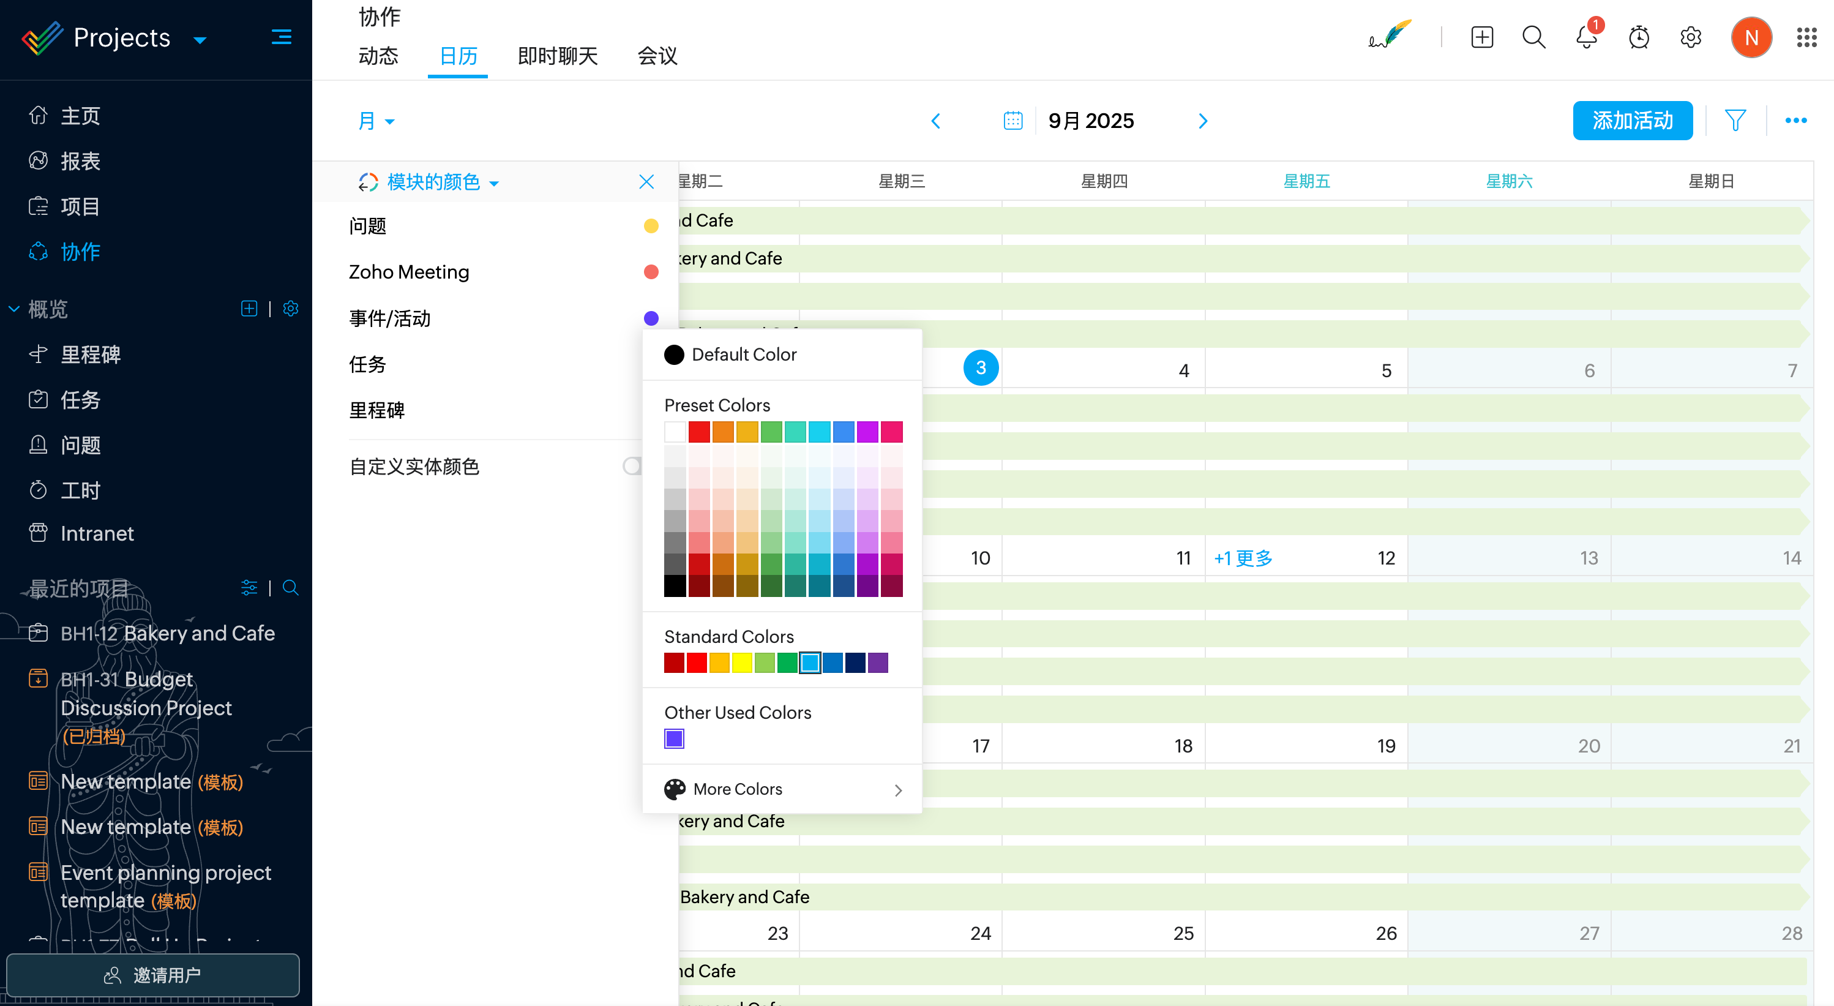The height and width of the screenshot is (1006, 1834).
Task: Open the filter funnel icon
Action: point(1735,121)
